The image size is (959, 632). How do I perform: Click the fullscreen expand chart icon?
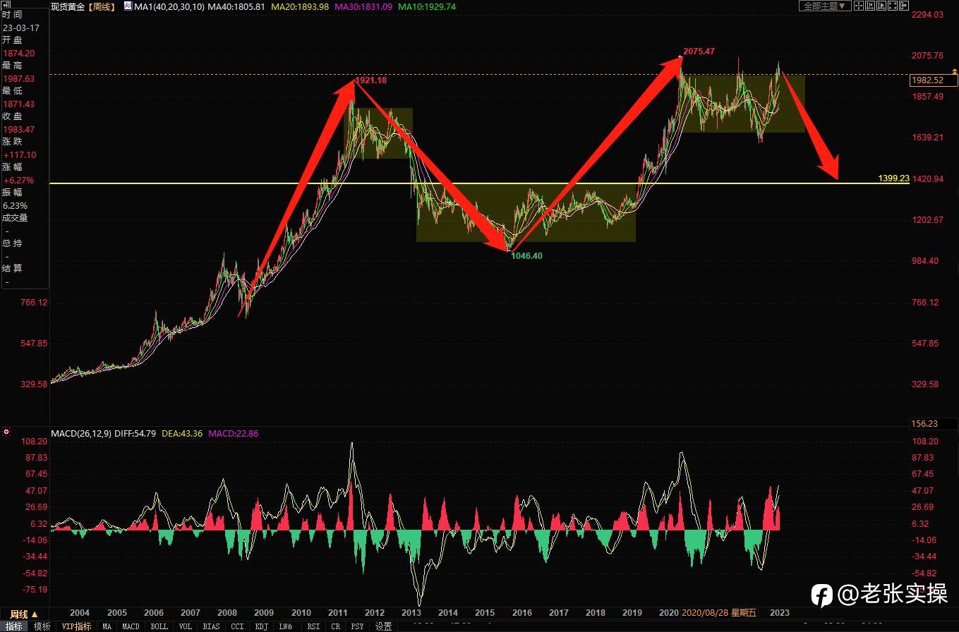click(893, 6)
